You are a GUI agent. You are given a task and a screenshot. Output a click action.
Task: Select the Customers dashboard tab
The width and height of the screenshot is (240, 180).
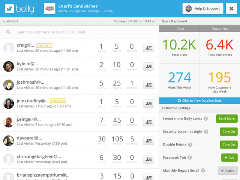(x=220, y=28)
